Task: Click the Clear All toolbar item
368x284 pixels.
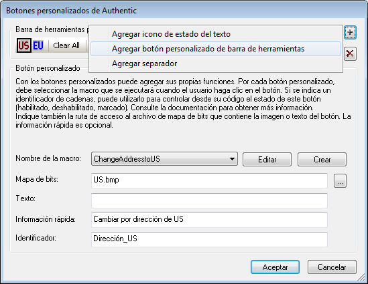Action: coord(66,45)
